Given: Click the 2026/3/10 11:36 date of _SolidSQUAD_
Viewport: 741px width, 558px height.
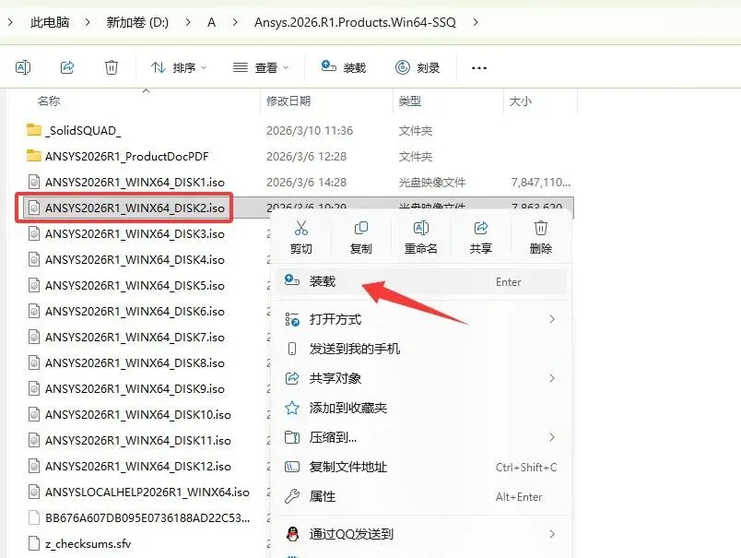Looking at the screenshot, I should pyautogui.click(x=310, y=131).
